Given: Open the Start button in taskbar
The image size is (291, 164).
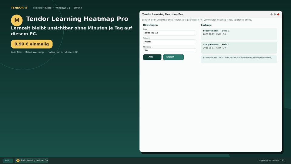Looking at the screenshot, I should tap(8, 160).
